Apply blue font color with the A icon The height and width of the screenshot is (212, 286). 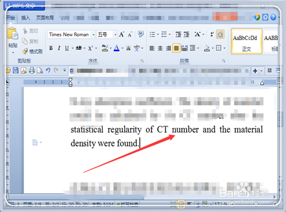(117, 48)
